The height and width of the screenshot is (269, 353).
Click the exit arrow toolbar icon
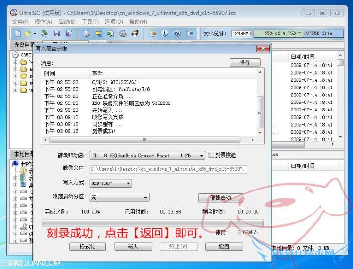click(189, 33)
